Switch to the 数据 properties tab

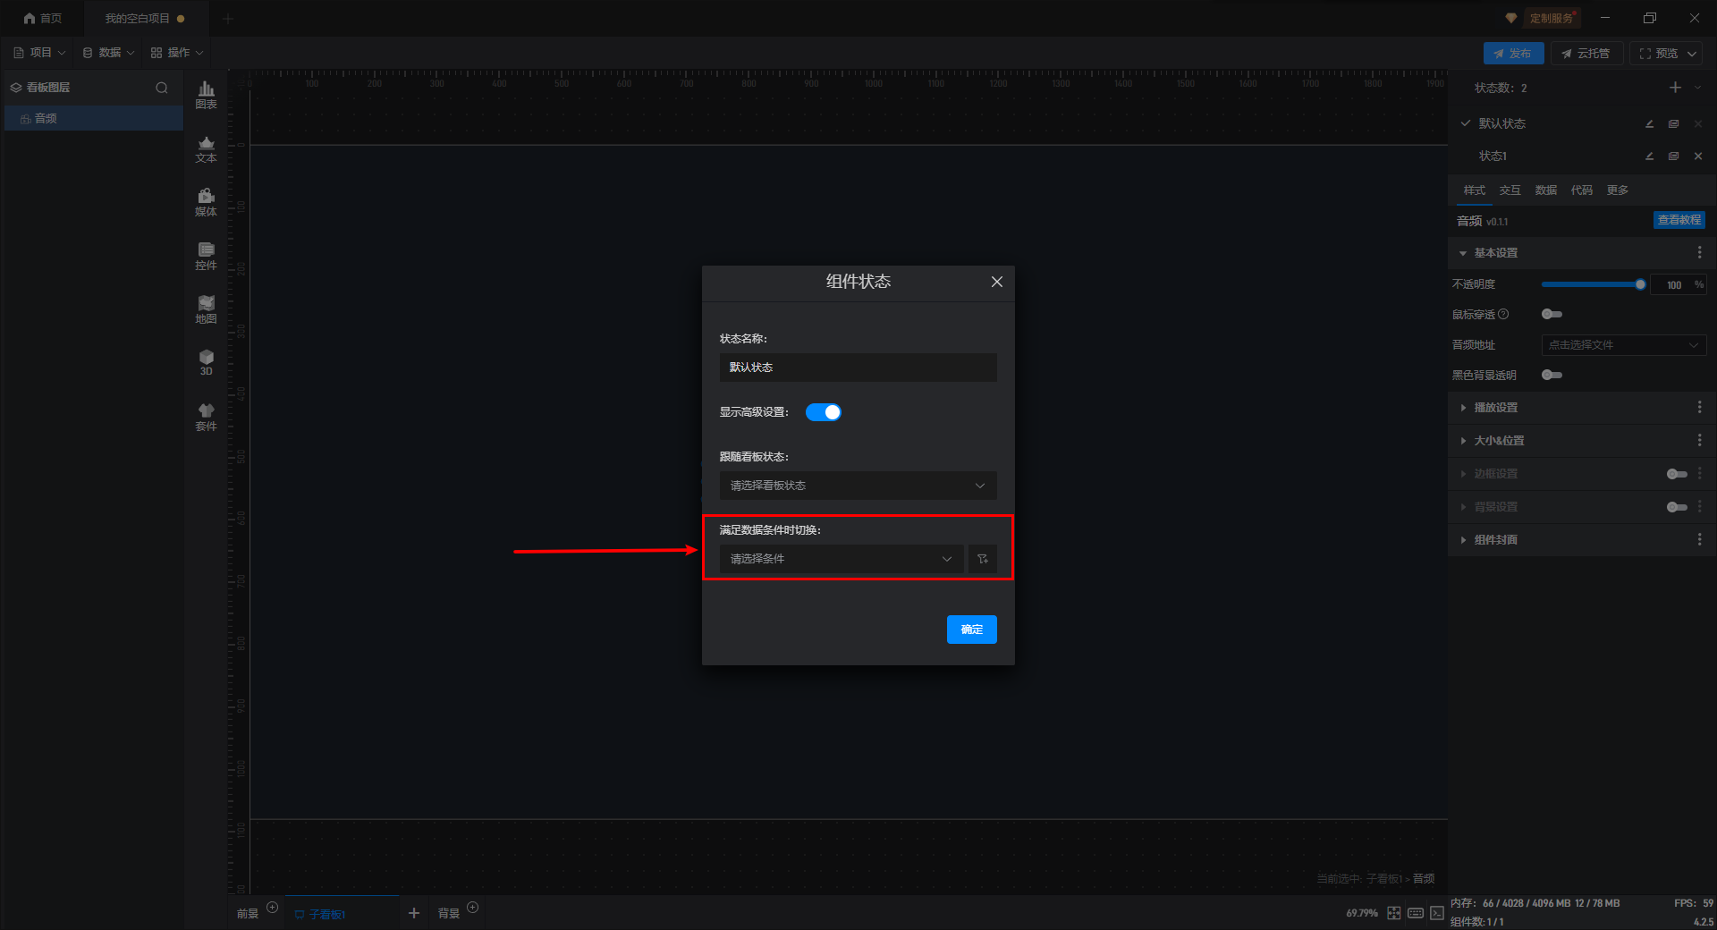[1546, 190]
